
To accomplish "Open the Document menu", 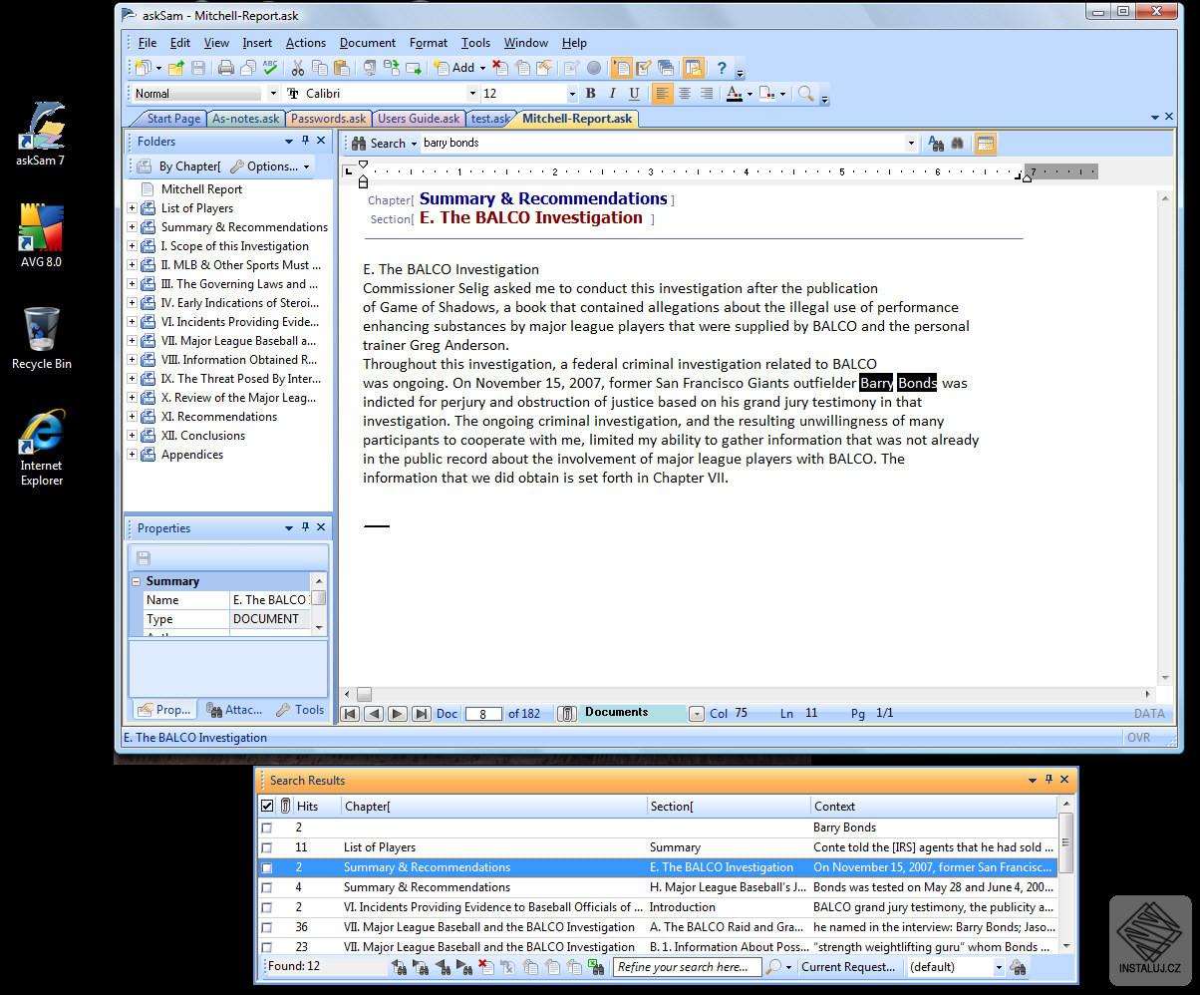I will 367,43.
